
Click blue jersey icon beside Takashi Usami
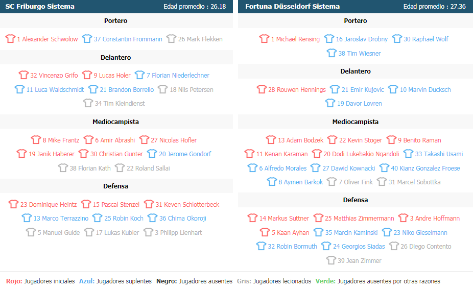(409, 154)
